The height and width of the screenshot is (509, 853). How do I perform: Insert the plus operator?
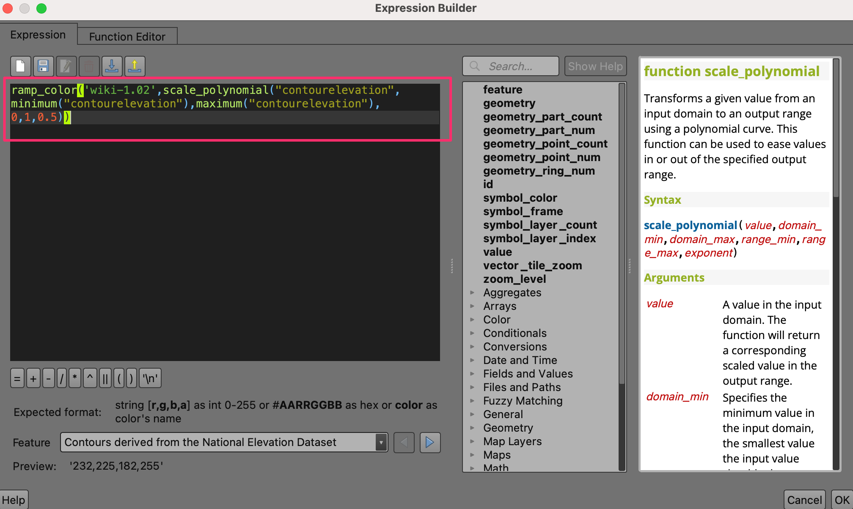(x=33, y=378)
